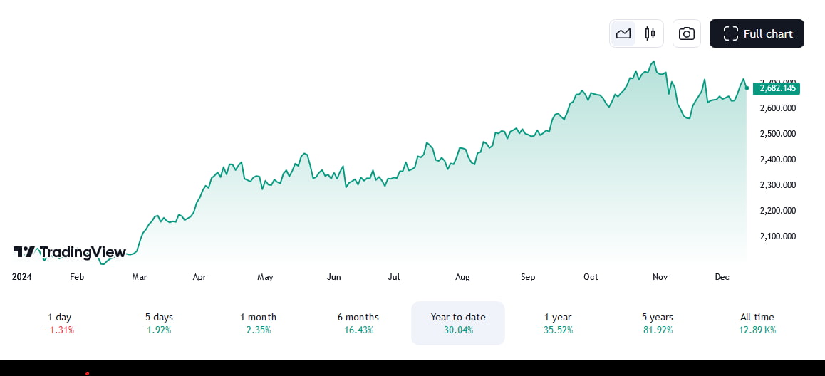Image resolution: width=825 pixels, height=376 pixels.
Task: Select the 1 day time range
Action: [59, 323]
